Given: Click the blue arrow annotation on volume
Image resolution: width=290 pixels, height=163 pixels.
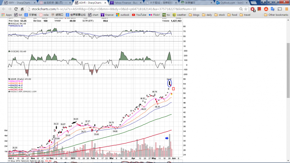Looking at the screenshot, I should pos(167,138).
